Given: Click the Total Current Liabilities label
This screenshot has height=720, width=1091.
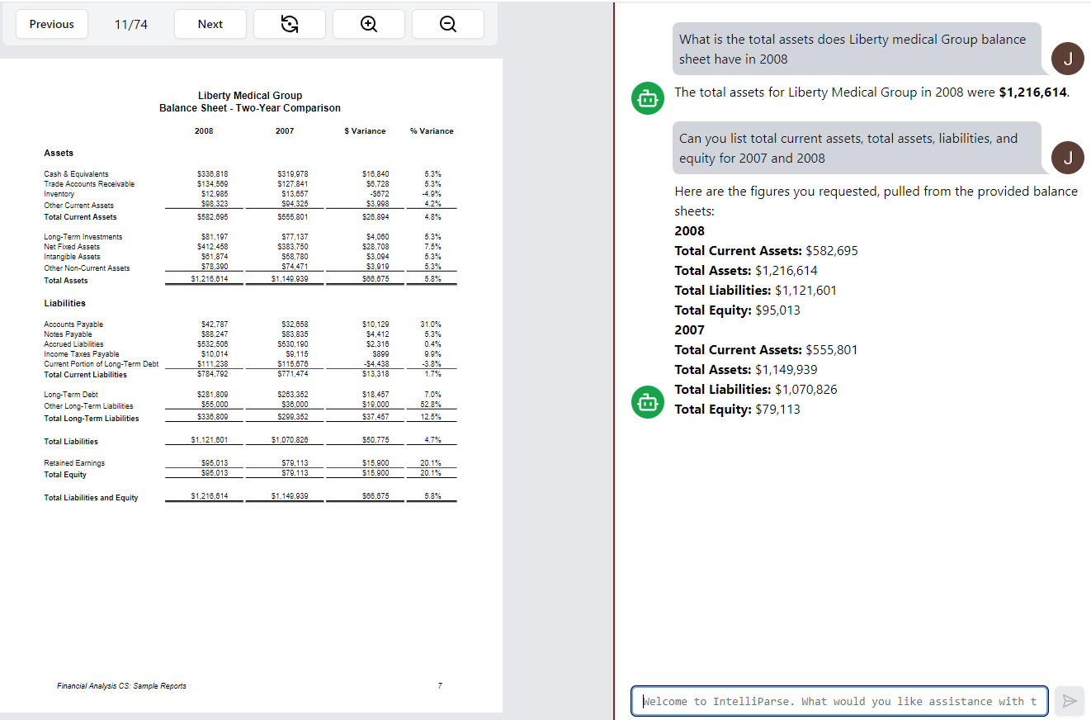Looking at the screenshot, I should (85, 375).
